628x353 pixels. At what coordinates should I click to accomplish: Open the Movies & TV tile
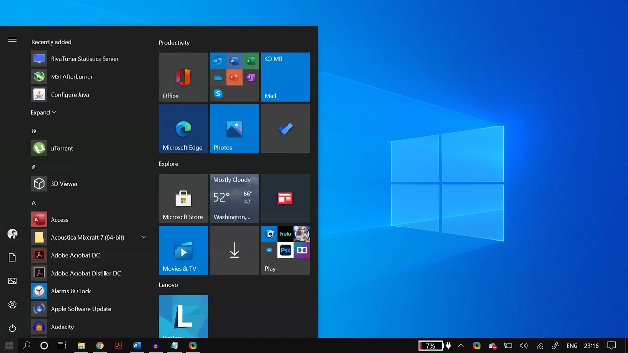pos(183,250)
